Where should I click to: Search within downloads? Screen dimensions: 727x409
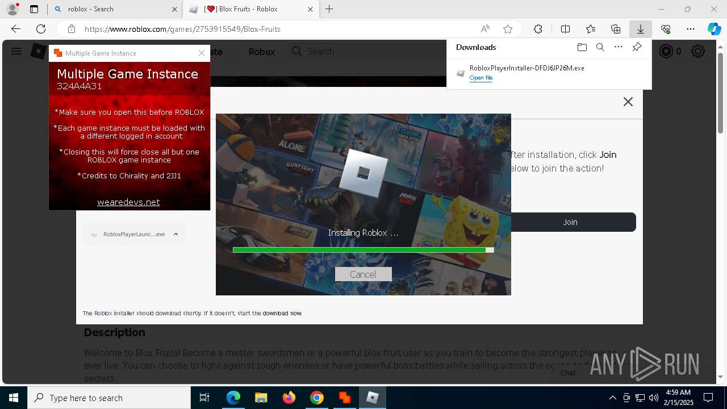600,47
